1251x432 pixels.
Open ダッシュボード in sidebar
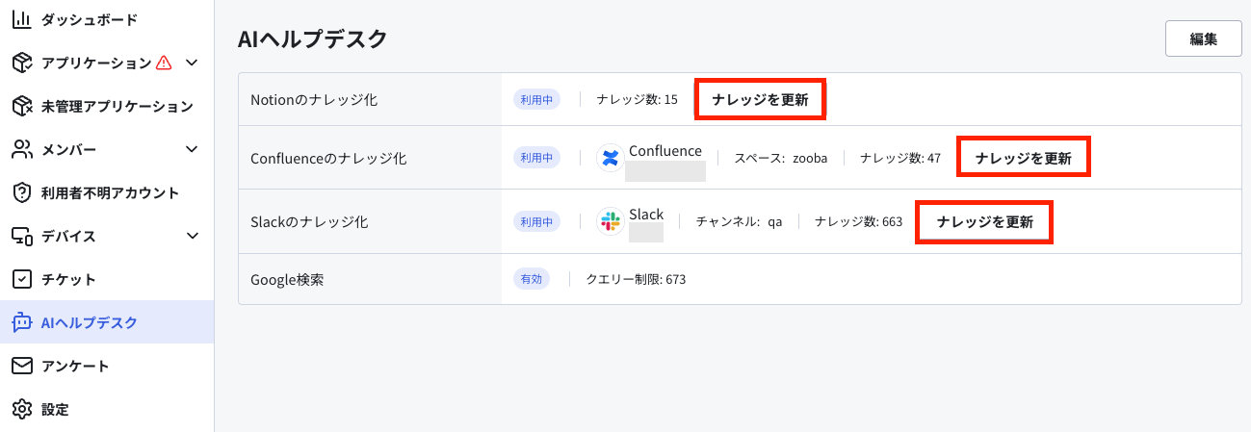107,19
